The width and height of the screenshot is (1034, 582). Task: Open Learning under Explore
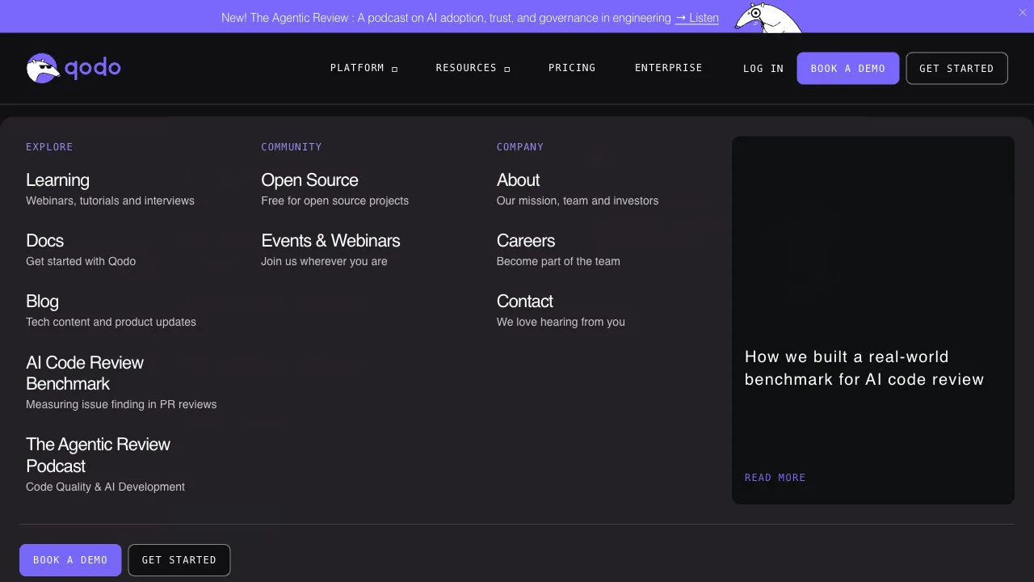pos(57,180)
